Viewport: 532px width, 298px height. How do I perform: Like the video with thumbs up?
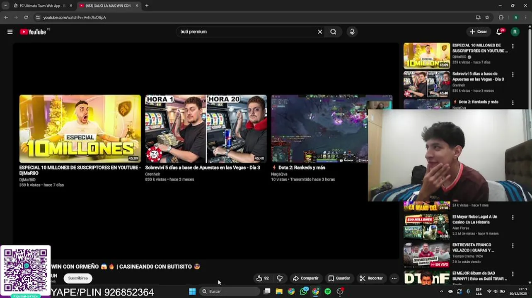point(263,278)
